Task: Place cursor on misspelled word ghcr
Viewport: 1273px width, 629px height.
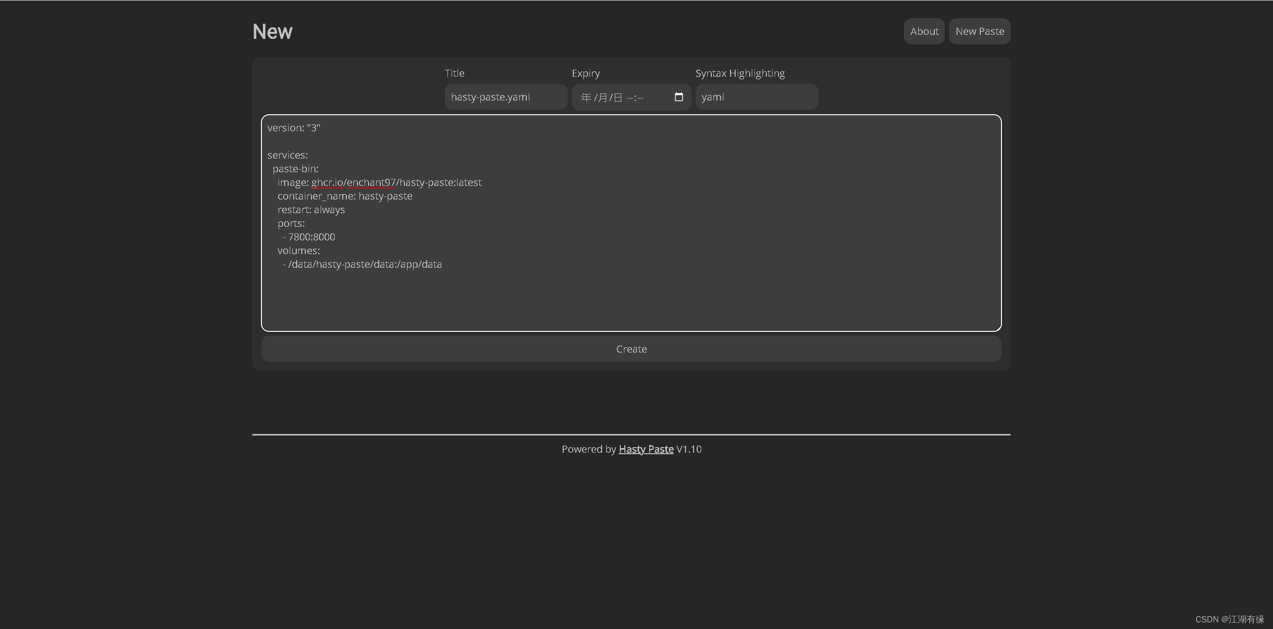Action: click(x=321, y=182)
